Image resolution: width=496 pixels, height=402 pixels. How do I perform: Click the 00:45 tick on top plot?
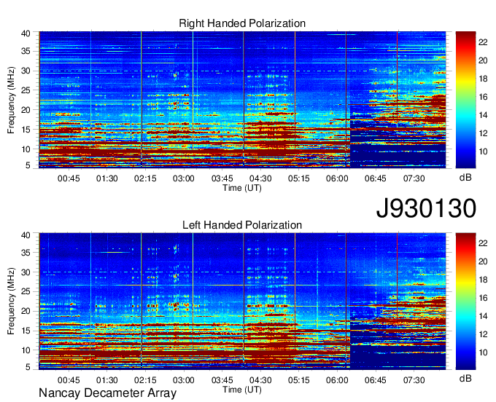tap(69, 178)
